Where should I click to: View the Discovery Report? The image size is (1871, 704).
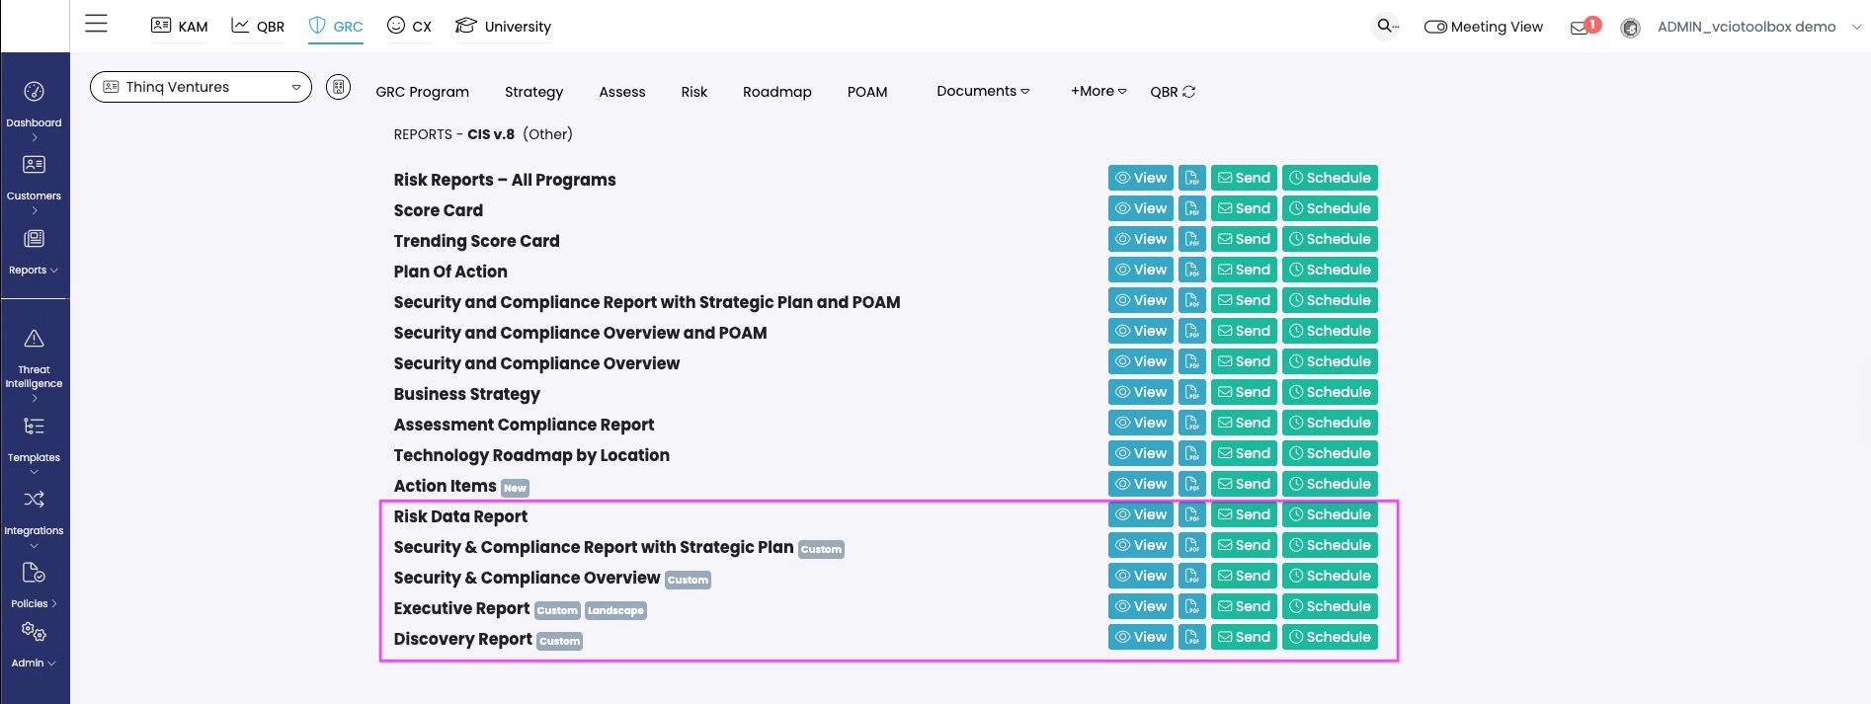[x=1141, y=637]
